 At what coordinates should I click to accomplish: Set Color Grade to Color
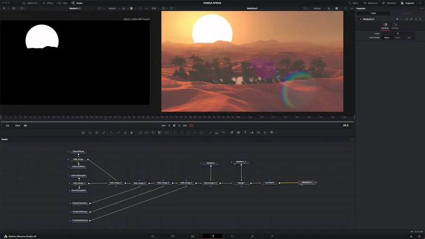397,38
